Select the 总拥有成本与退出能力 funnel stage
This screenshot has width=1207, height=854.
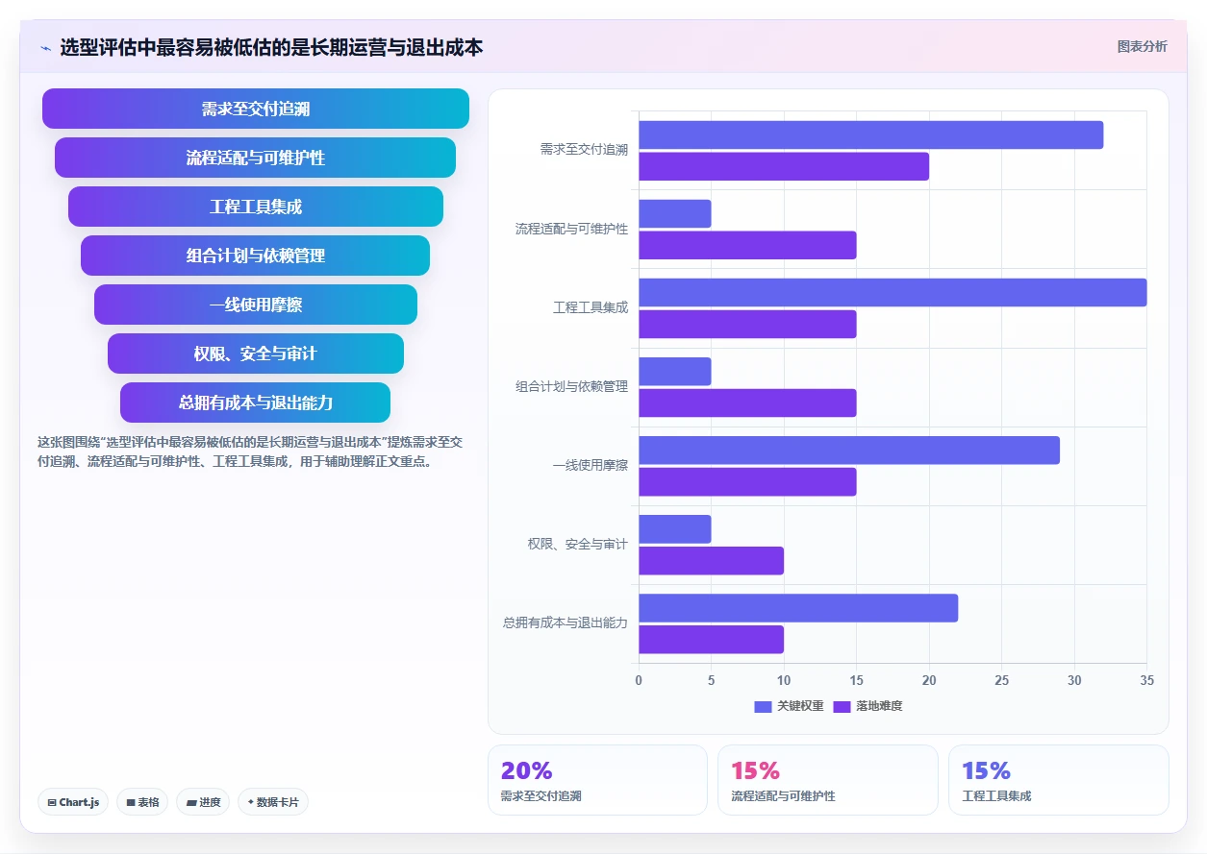click(255, 403)
